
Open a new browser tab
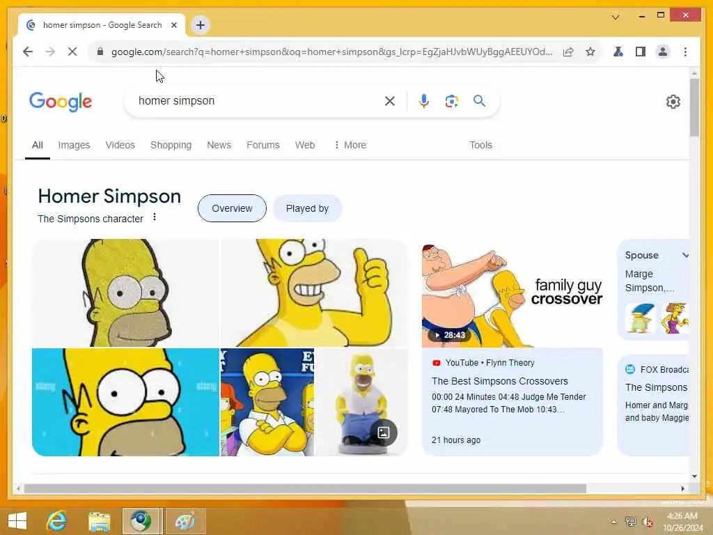click(201, 25)
